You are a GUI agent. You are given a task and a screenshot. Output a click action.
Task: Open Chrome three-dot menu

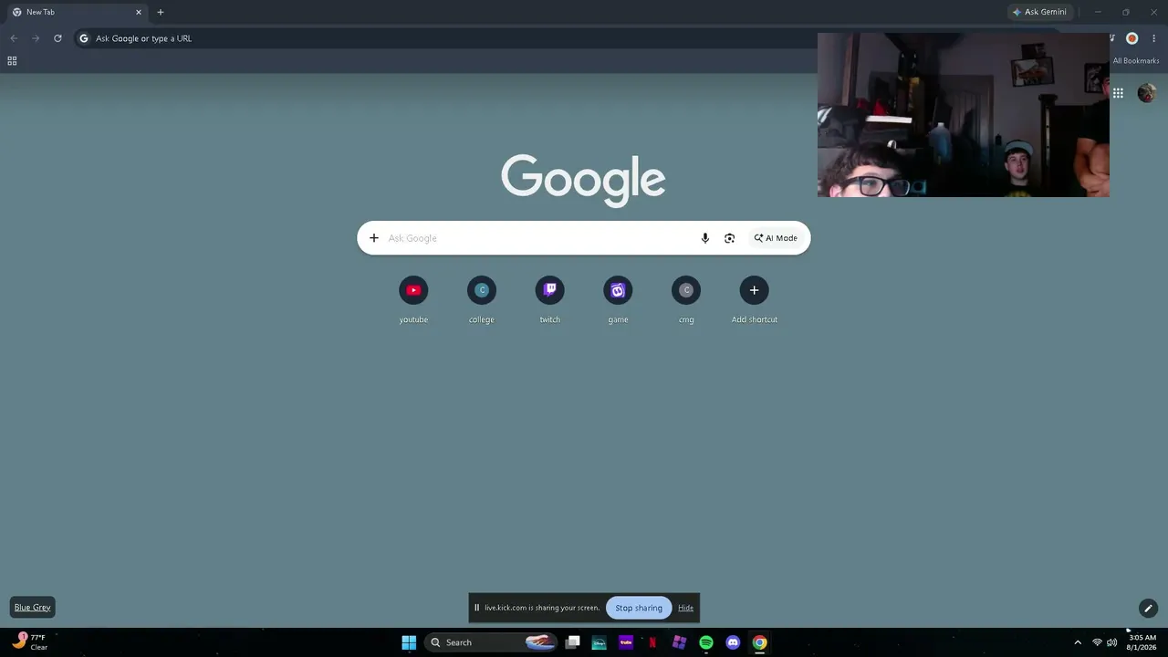(x=1153, y=38)
